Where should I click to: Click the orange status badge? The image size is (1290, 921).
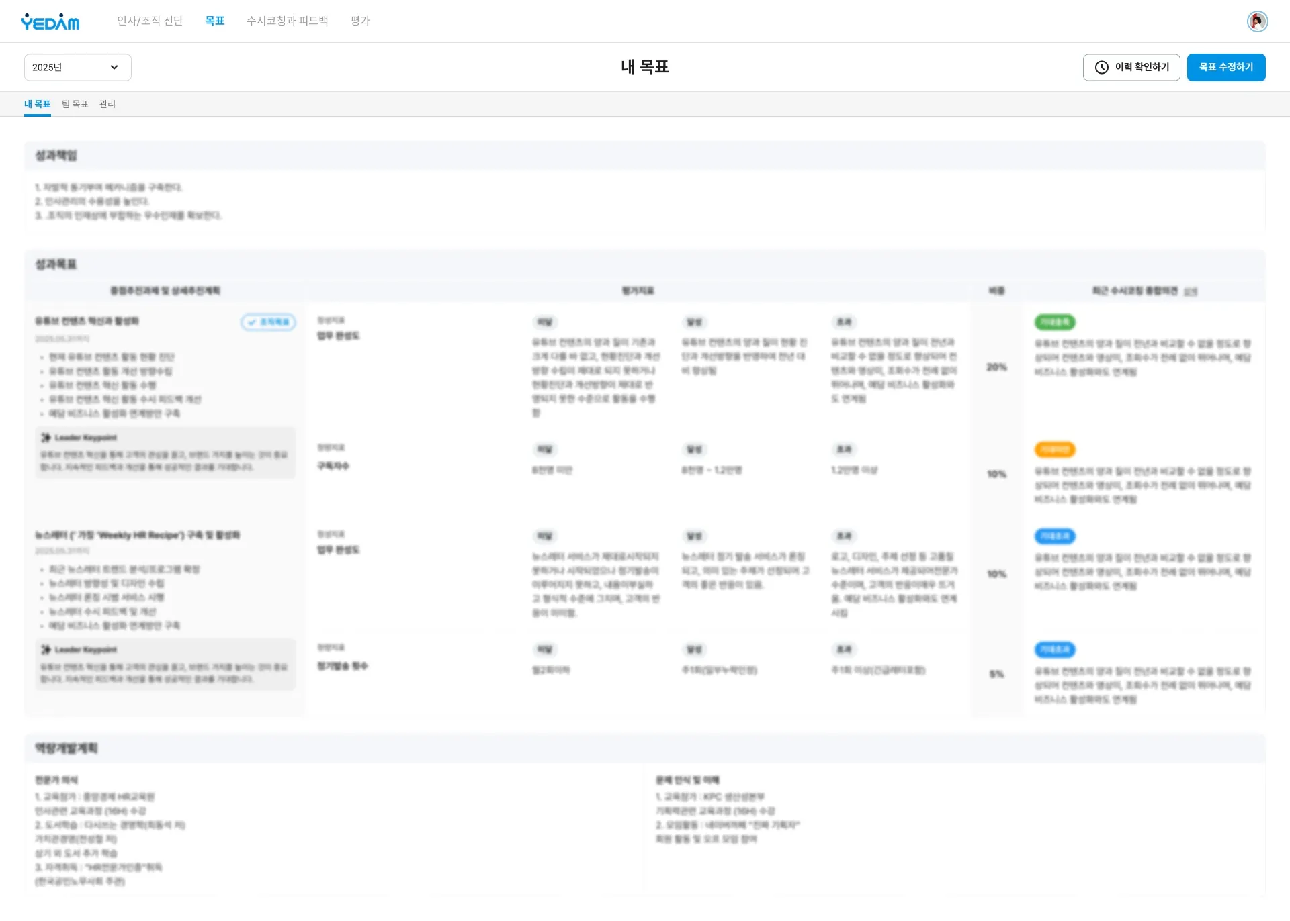pyautogui.click(x=1055, y=450)
